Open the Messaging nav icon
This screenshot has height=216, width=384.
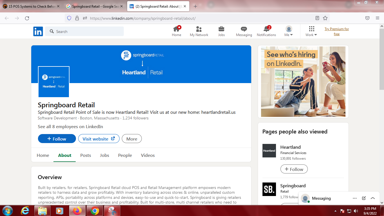[244, 31]
